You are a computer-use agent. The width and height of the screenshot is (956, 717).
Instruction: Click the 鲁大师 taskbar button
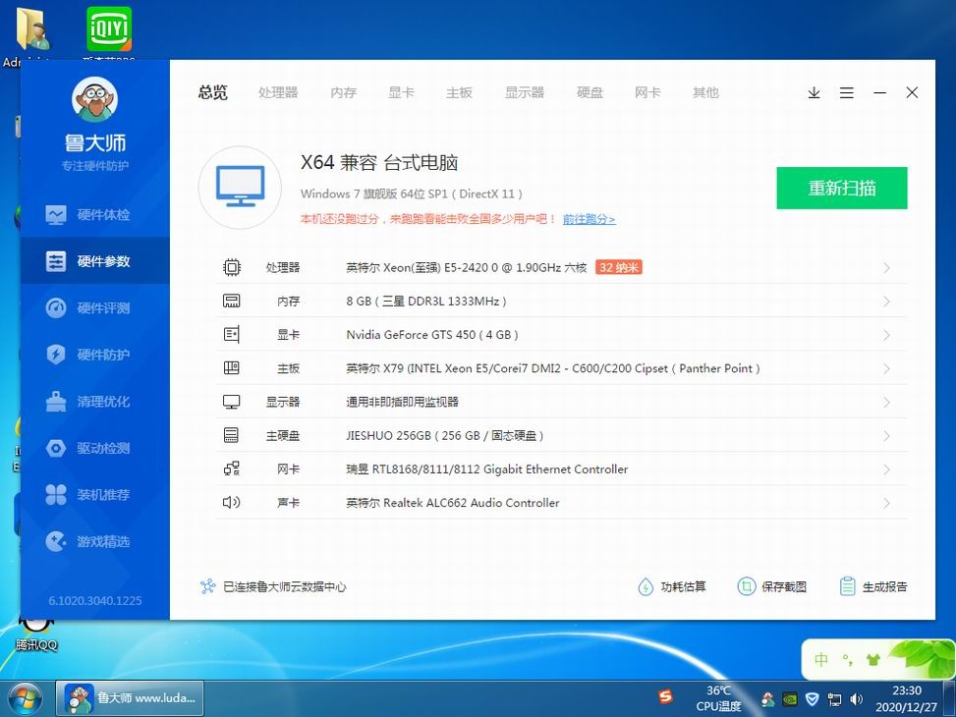(130, 698)
